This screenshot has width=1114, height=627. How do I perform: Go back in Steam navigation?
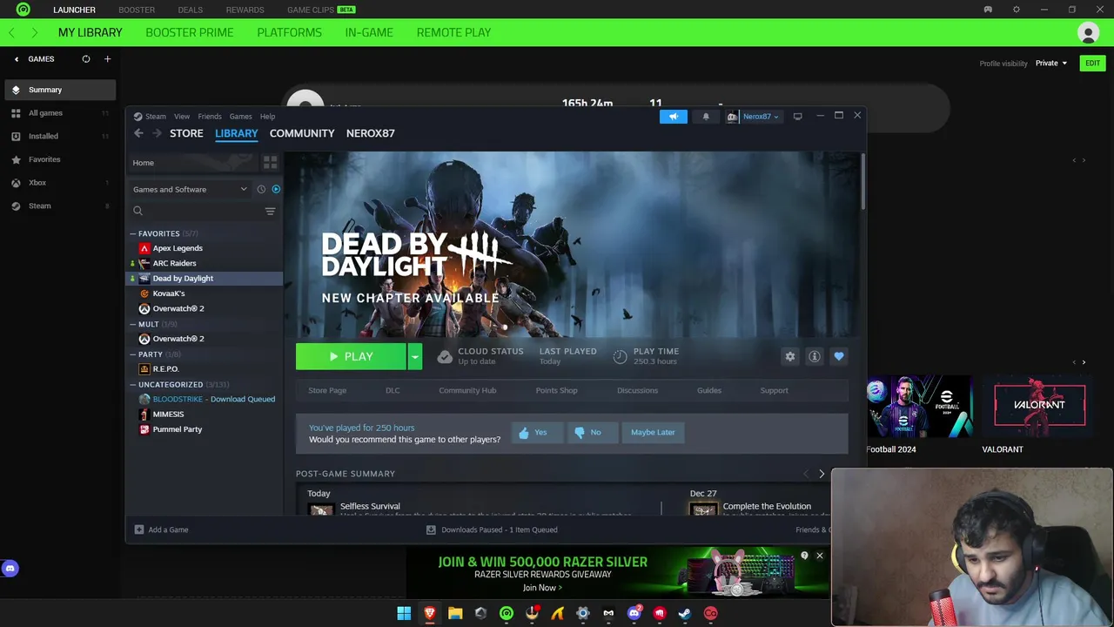pyautogui.click(x=138, y=133)
